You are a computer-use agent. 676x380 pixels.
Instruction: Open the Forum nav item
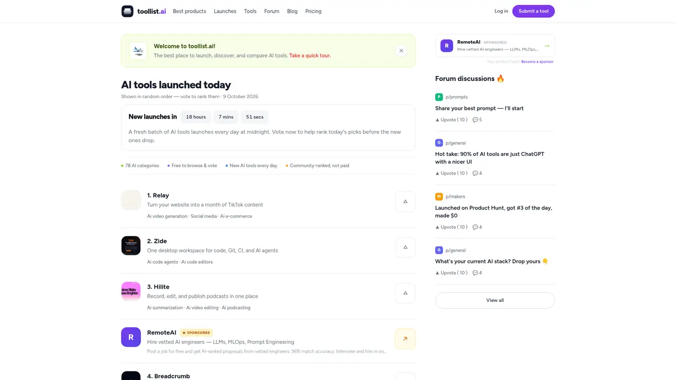point(271,11)
